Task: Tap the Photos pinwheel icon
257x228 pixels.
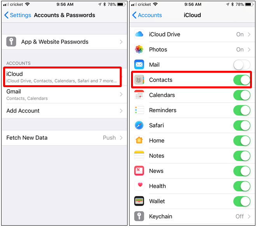Action: pos(139,49)
